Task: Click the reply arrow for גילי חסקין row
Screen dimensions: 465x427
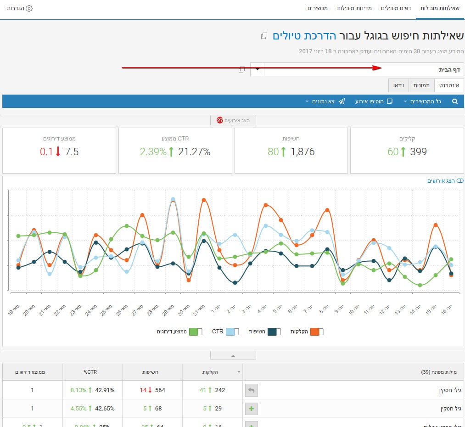Action: [x=252, y=390]
